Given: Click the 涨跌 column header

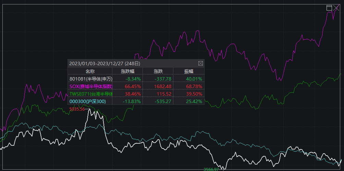Looking at the screenshot, I should 158,71.
